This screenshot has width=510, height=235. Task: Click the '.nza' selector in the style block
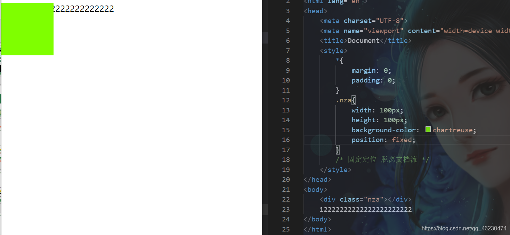coord(343,100)
